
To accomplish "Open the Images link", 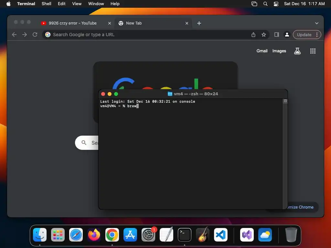I will tap(279, 51).
